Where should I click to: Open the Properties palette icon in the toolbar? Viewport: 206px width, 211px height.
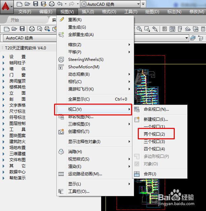coord(165,29)
